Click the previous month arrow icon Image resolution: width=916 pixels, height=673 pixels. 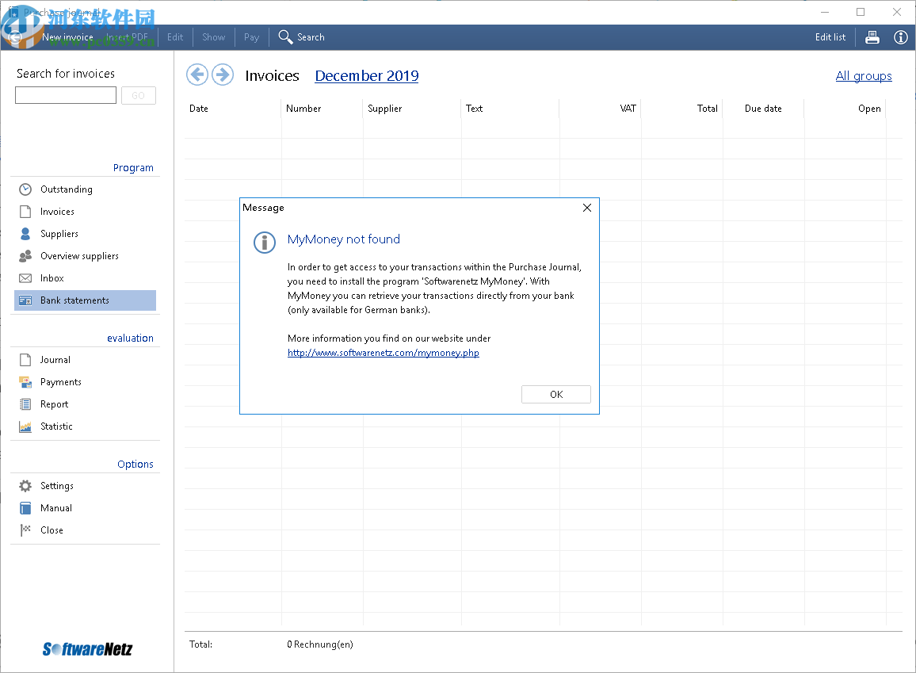pyautogui.click(x=197, y=75)
